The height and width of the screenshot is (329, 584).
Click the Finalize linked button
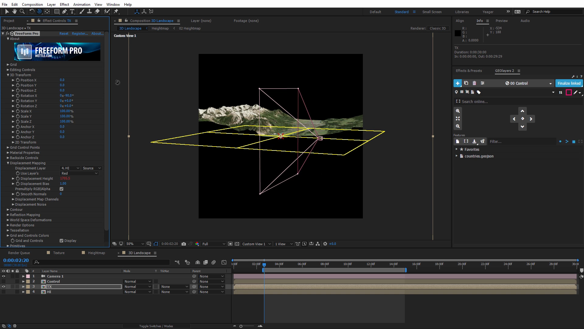click(569, 83)
